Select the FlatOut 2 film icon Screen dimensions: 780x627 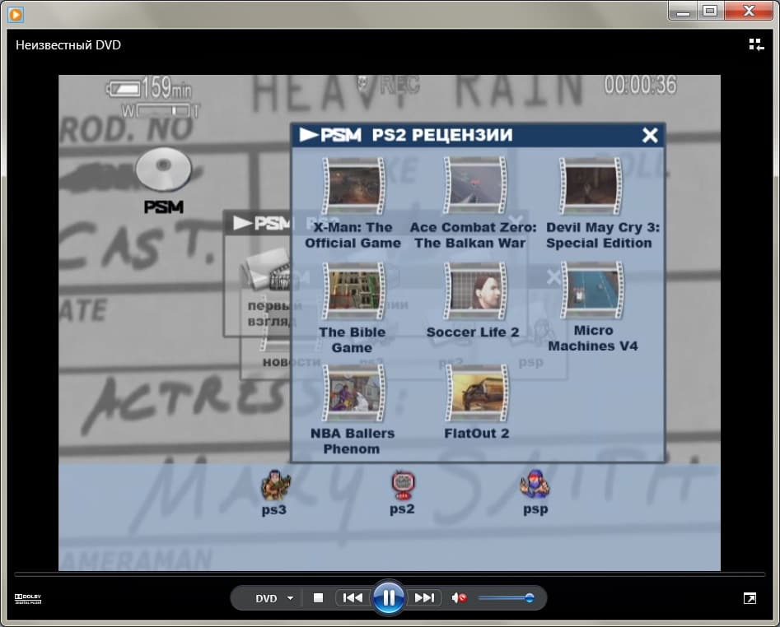pos(477,393)
